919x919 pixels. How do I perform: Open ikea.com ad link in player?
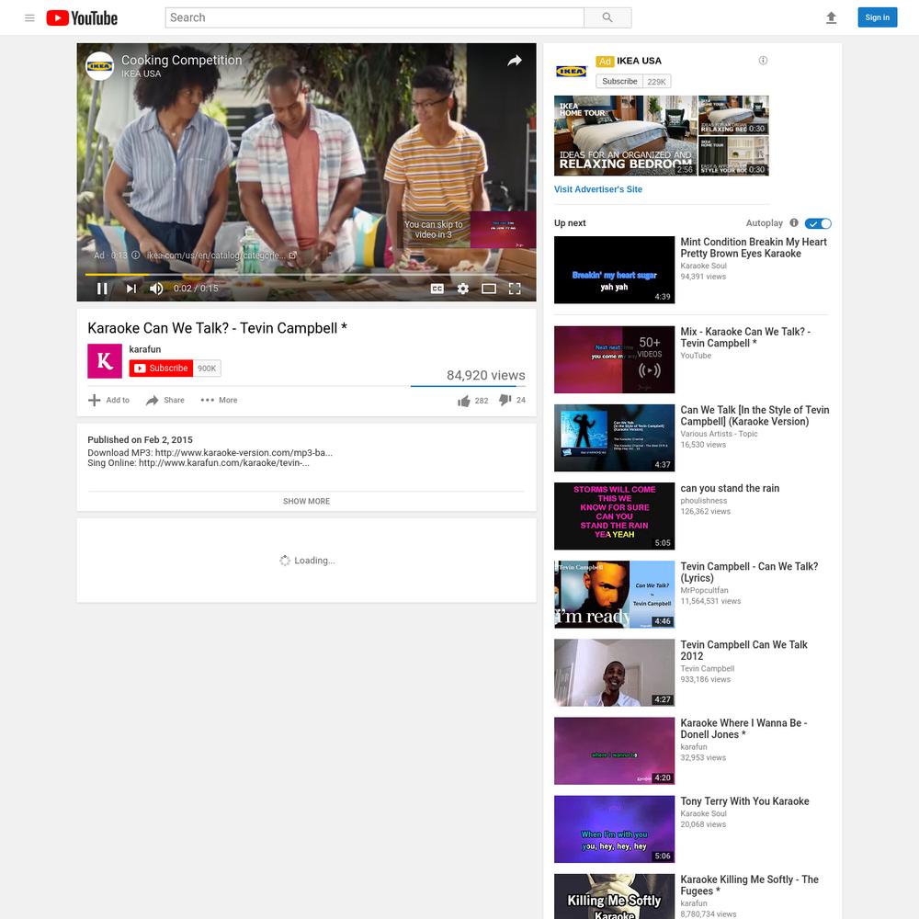coord(221,255)
